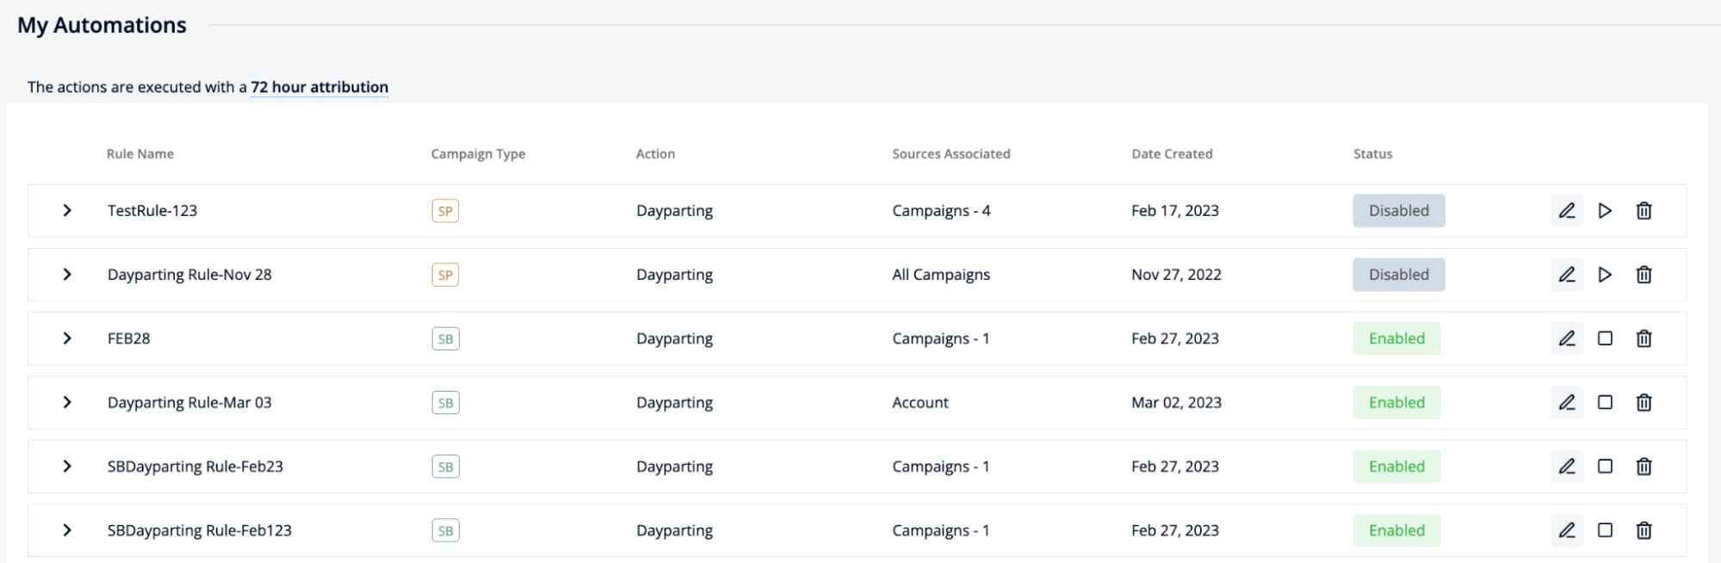Select SBDayparting Rule-Feb123 name text
Image resolution: width=1721 pixels, height=563 pixels.
pos(200,530)
